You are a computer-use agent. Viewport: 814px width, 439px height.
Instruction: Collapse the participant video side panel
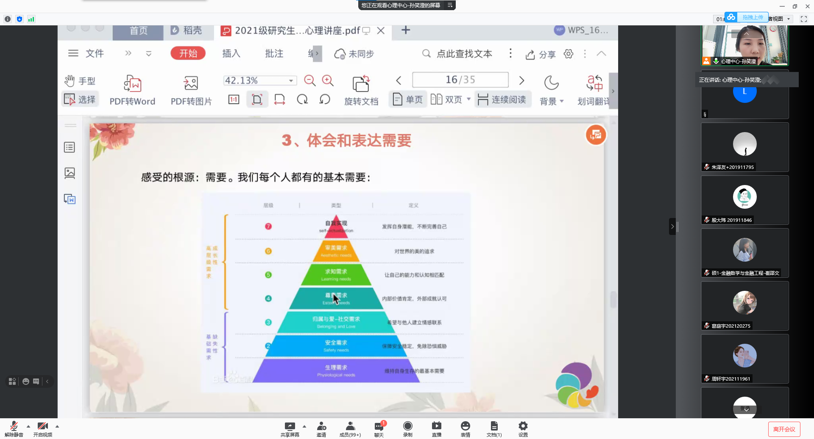(x=672, y=226)
